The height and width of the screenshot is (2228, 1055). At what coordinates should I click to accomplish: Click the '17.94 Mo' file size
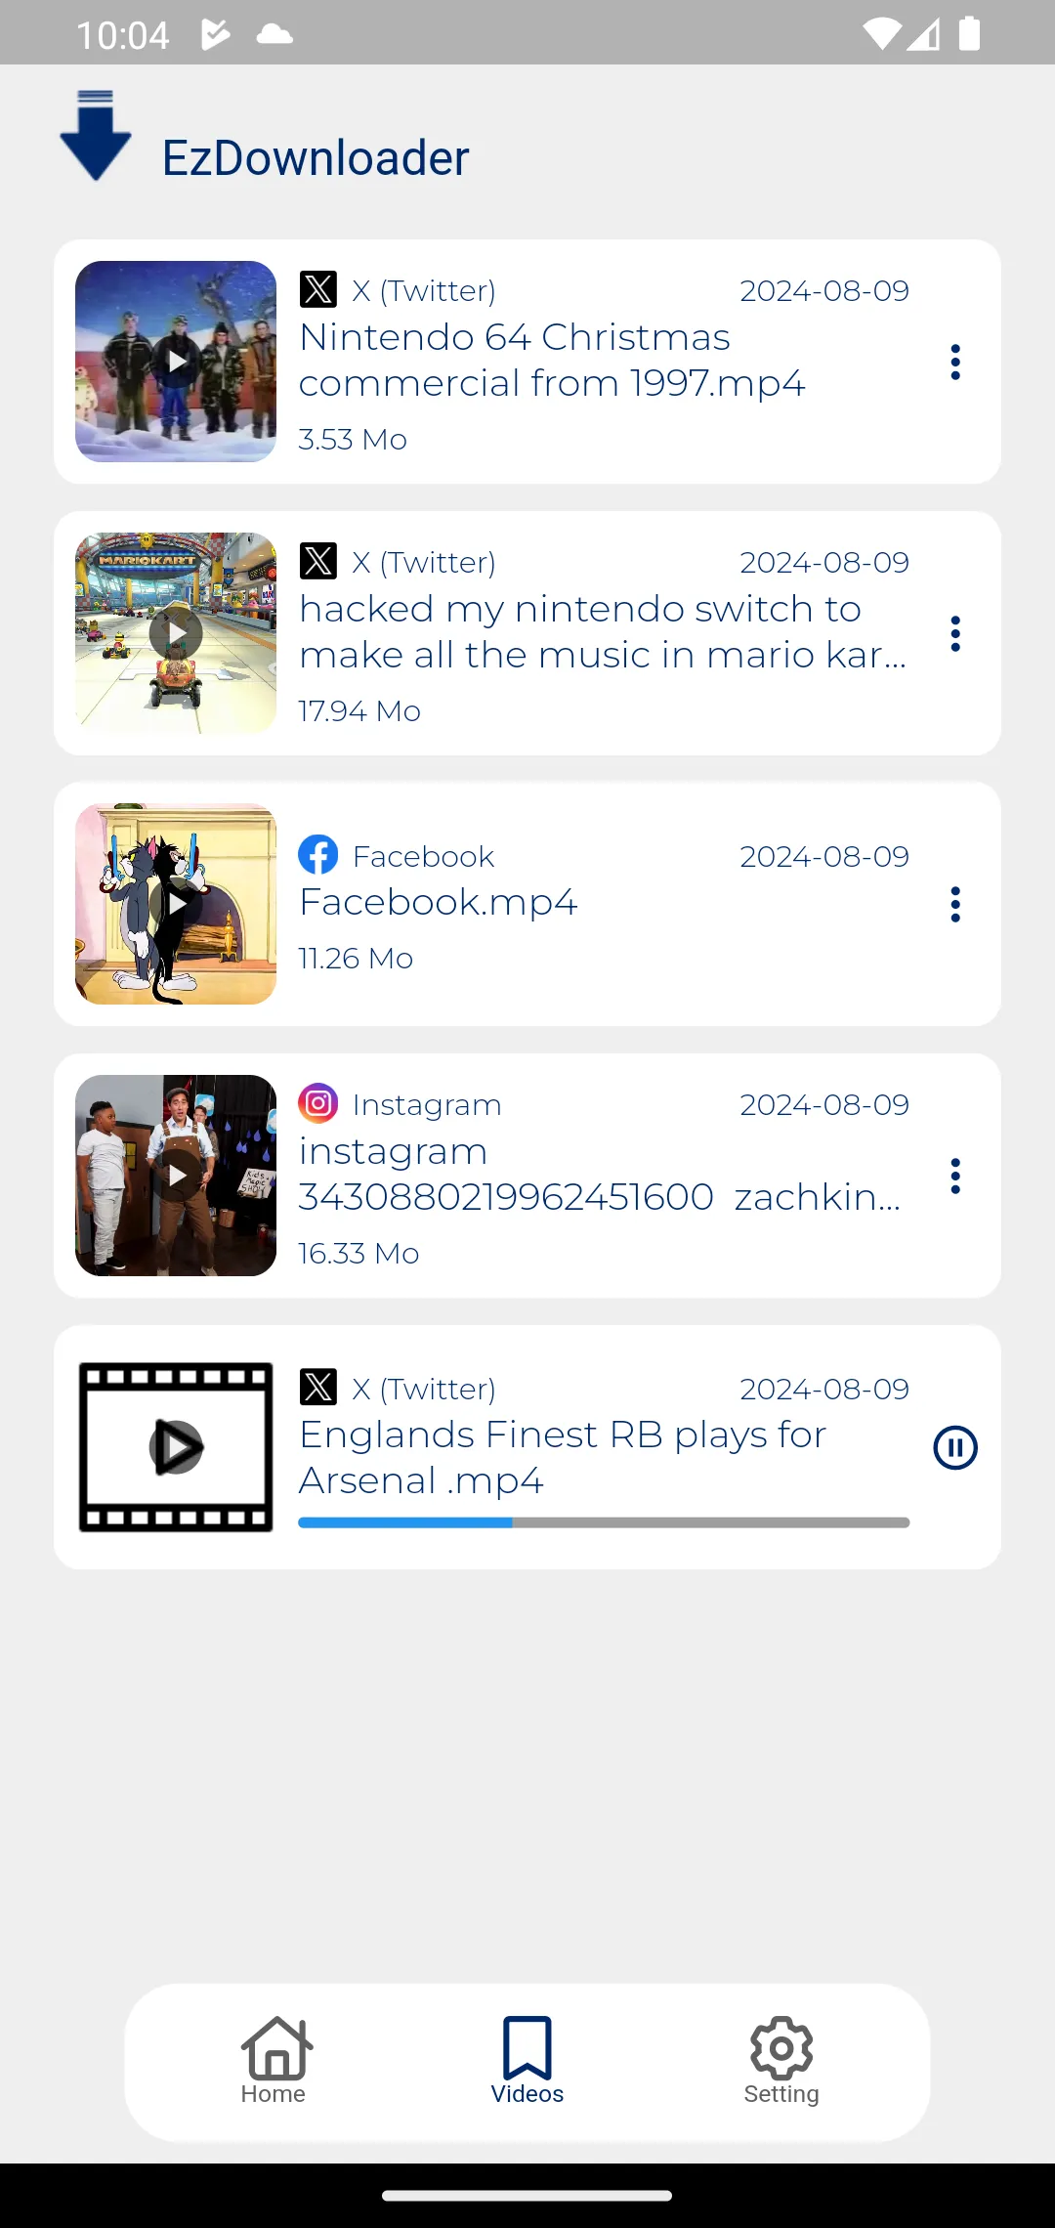pos(359,711)
